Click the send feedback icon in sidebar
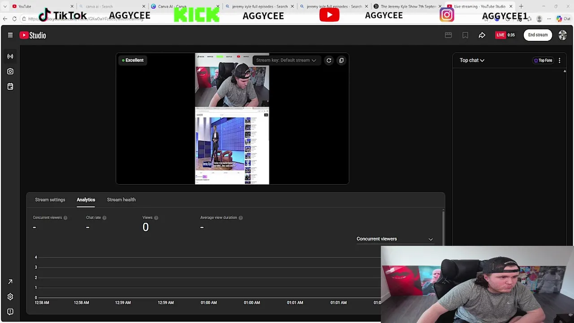 [x=10, y=312]
